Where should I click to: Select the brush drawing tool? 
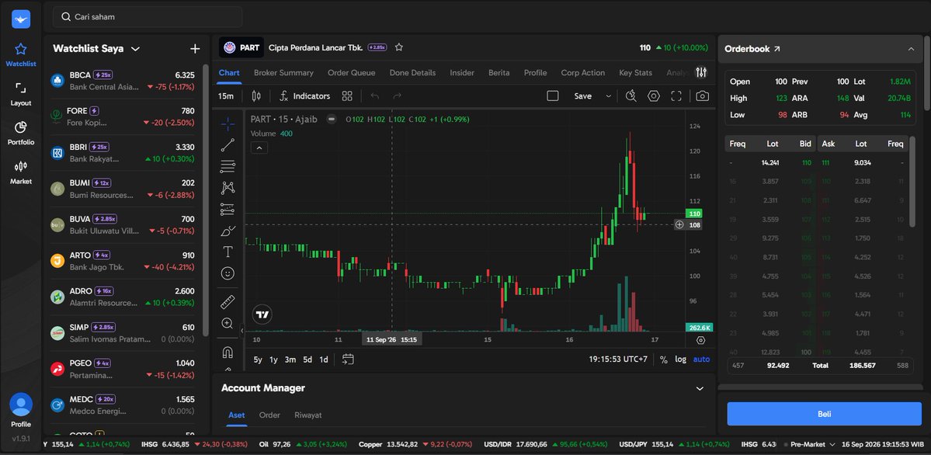coord(228,231)
